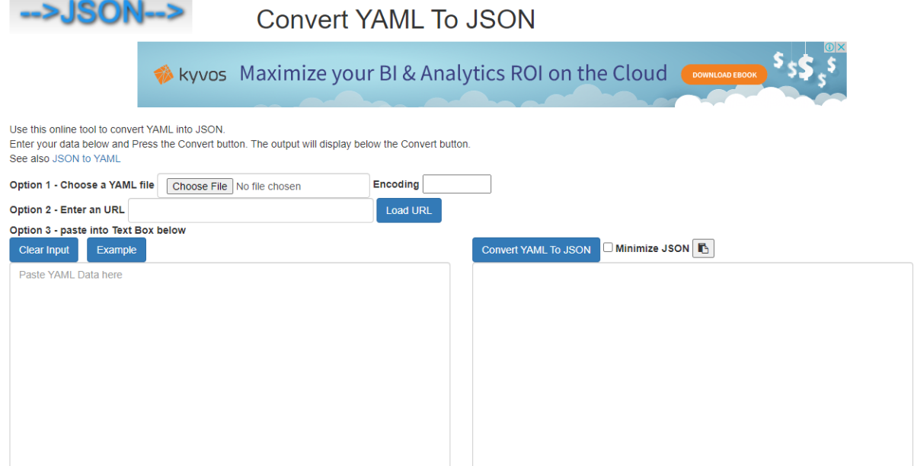
Task: Enable the Minimize JSON checkbox
Action: click(608, 246)
